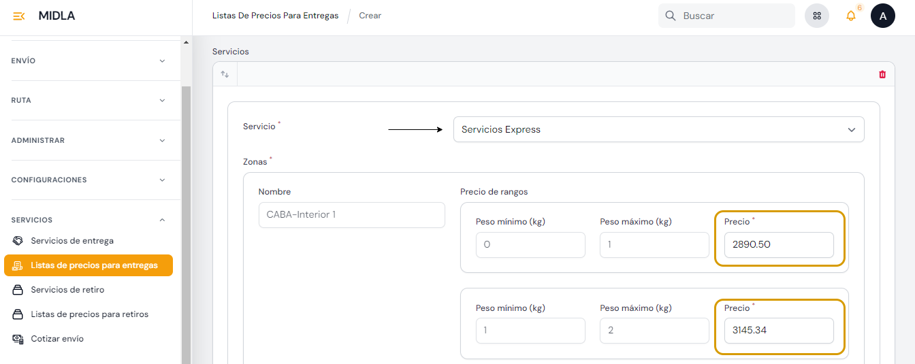This screenshot has width=915, height=364.
Task: Open the apps grid icon
Action: coord(817,16)
